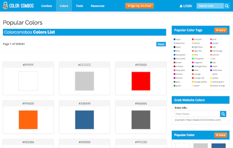The height and width of the screenshot is (148, 233).
Task: Click the user icon beside LOGIN
Action: (x=181, y=6)
